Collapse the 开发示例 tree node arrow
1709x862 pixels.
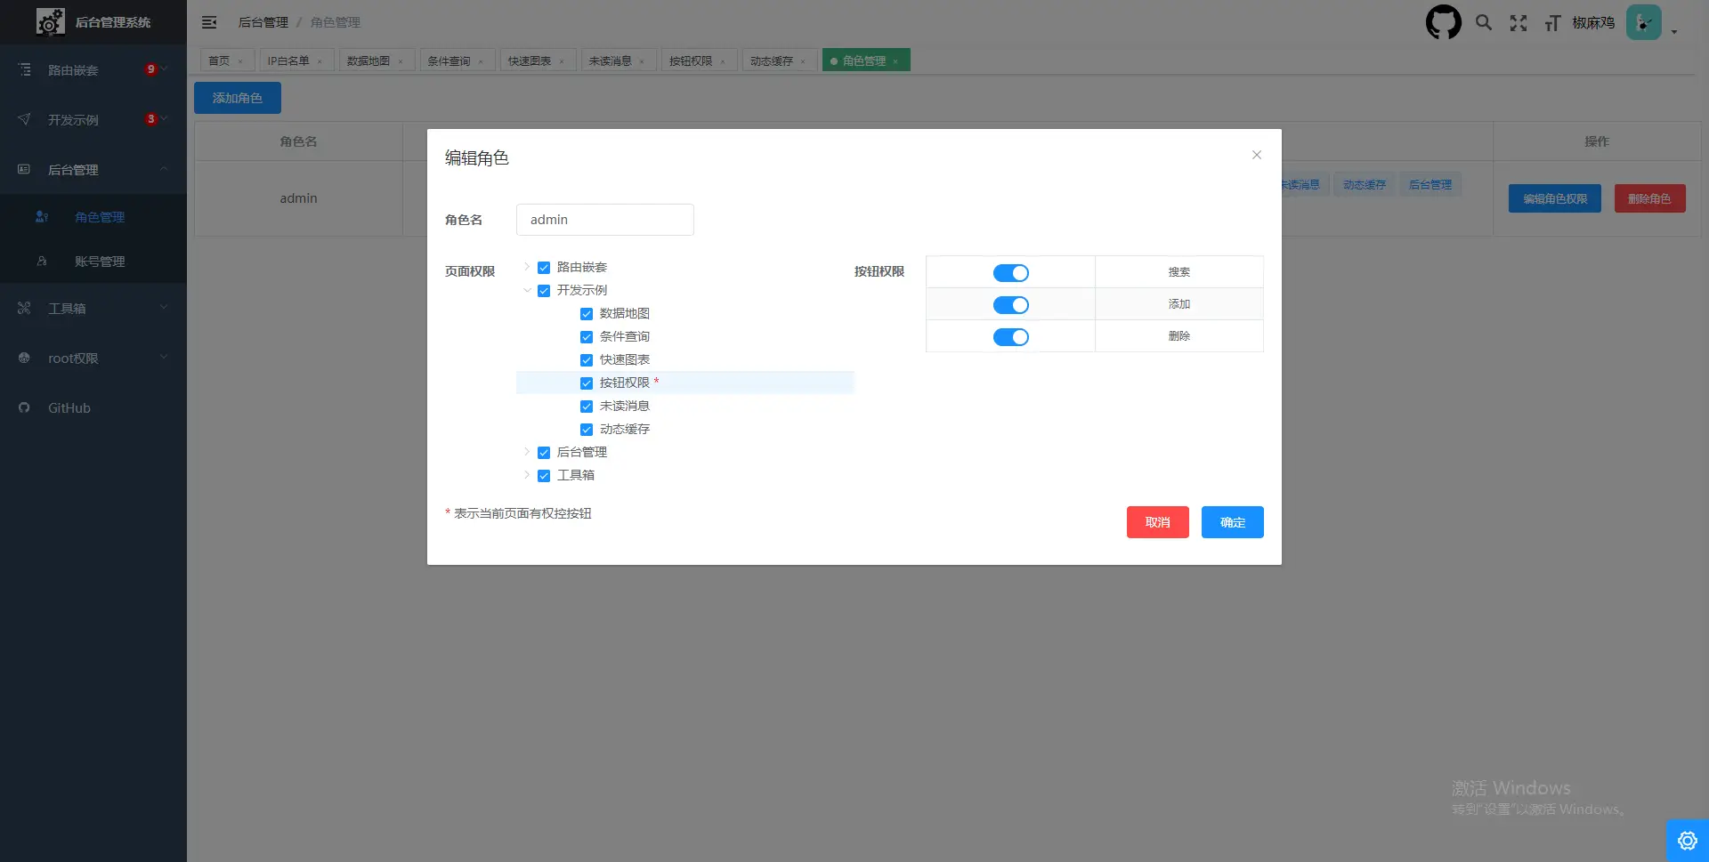(x=527, y=290)
